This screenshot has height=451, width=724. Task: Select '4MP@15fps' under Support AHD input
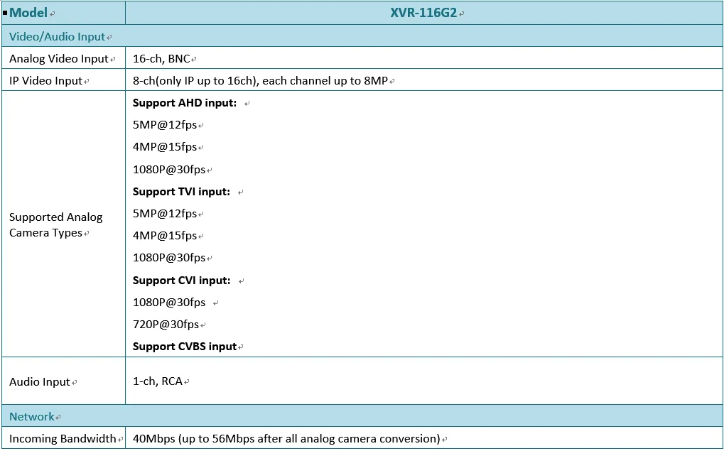(x=165, y=147)
